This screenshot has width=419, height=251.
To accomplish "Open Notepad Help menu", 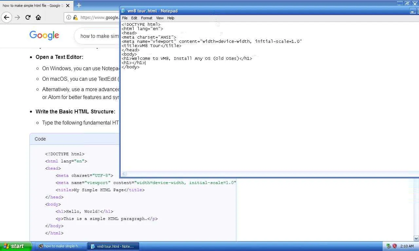I will coord(171,18).
